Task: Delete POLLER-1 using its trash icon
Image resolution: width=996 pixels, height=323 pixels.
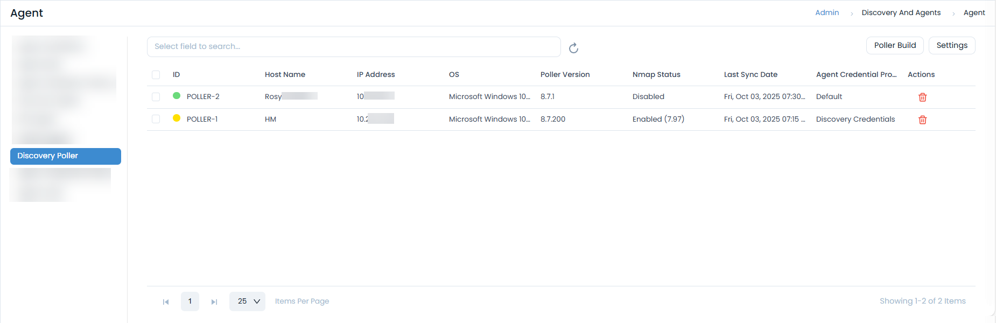Action: (922, 120)
